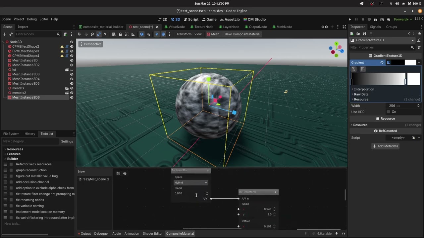Enable the Use HDR checkbox
The height and width of the screenshot is (238, 424).
coord(389,112)
